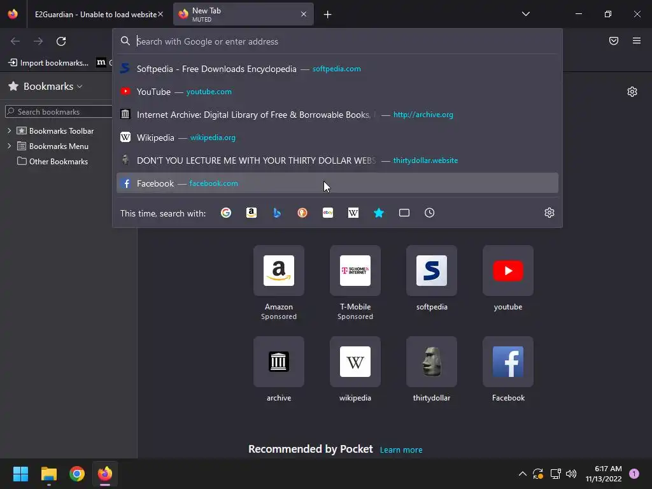The width and height of the screenshot is (652, 489).
Task: Switch to E2Guardian tab
Action: click(x=96, y=14)
